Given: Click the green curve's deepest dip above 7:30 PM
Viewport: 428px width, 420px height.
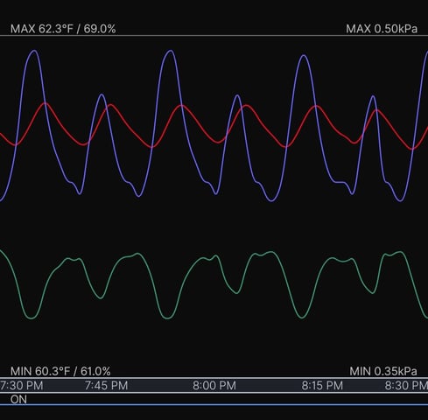Looking at the screenshot, I should [31, 318].
